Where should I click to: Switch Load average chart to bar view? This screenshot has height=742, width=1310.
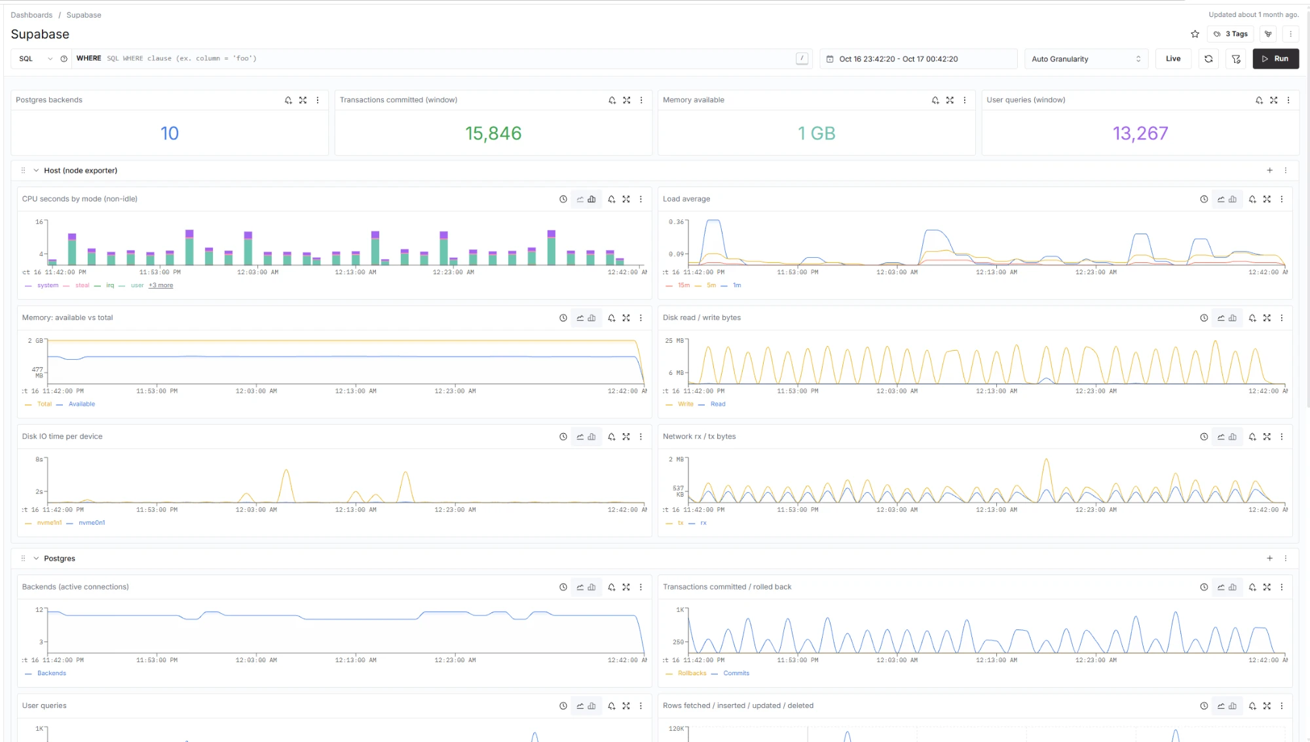1232,200
